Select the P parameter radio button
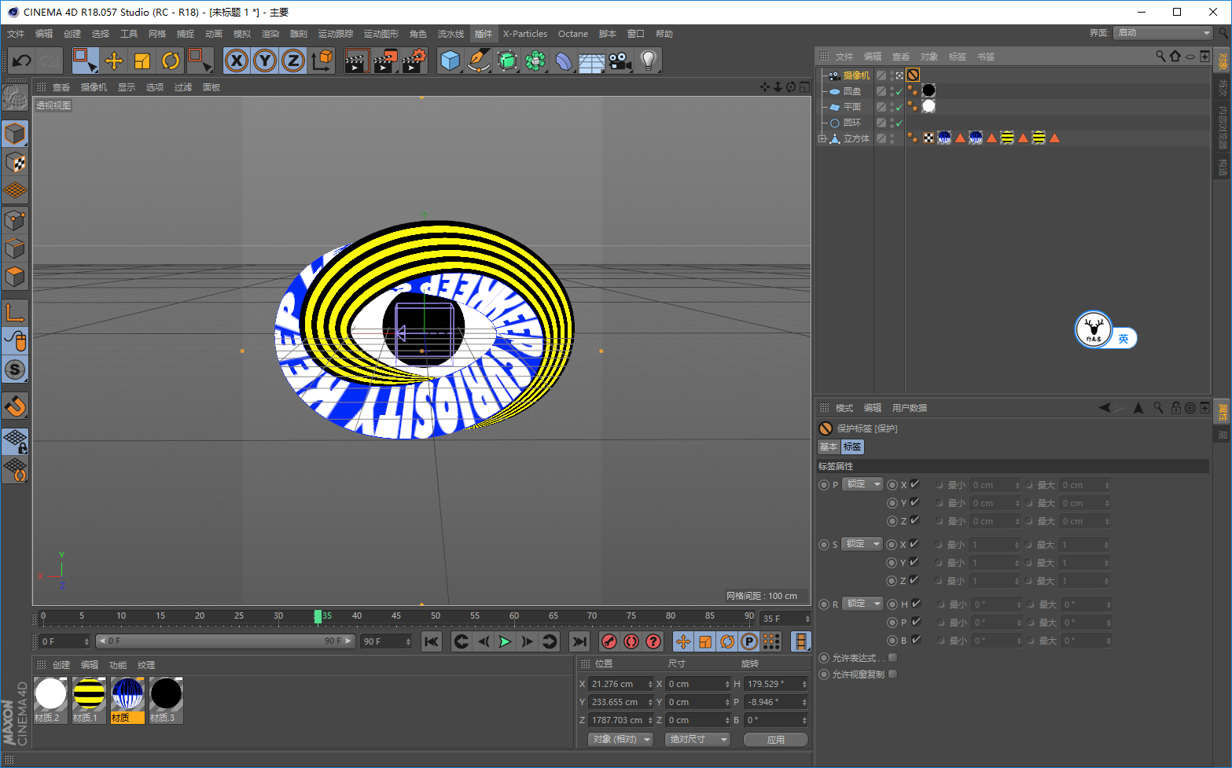This screenshot has width=1232, height=768. [824, 485]
